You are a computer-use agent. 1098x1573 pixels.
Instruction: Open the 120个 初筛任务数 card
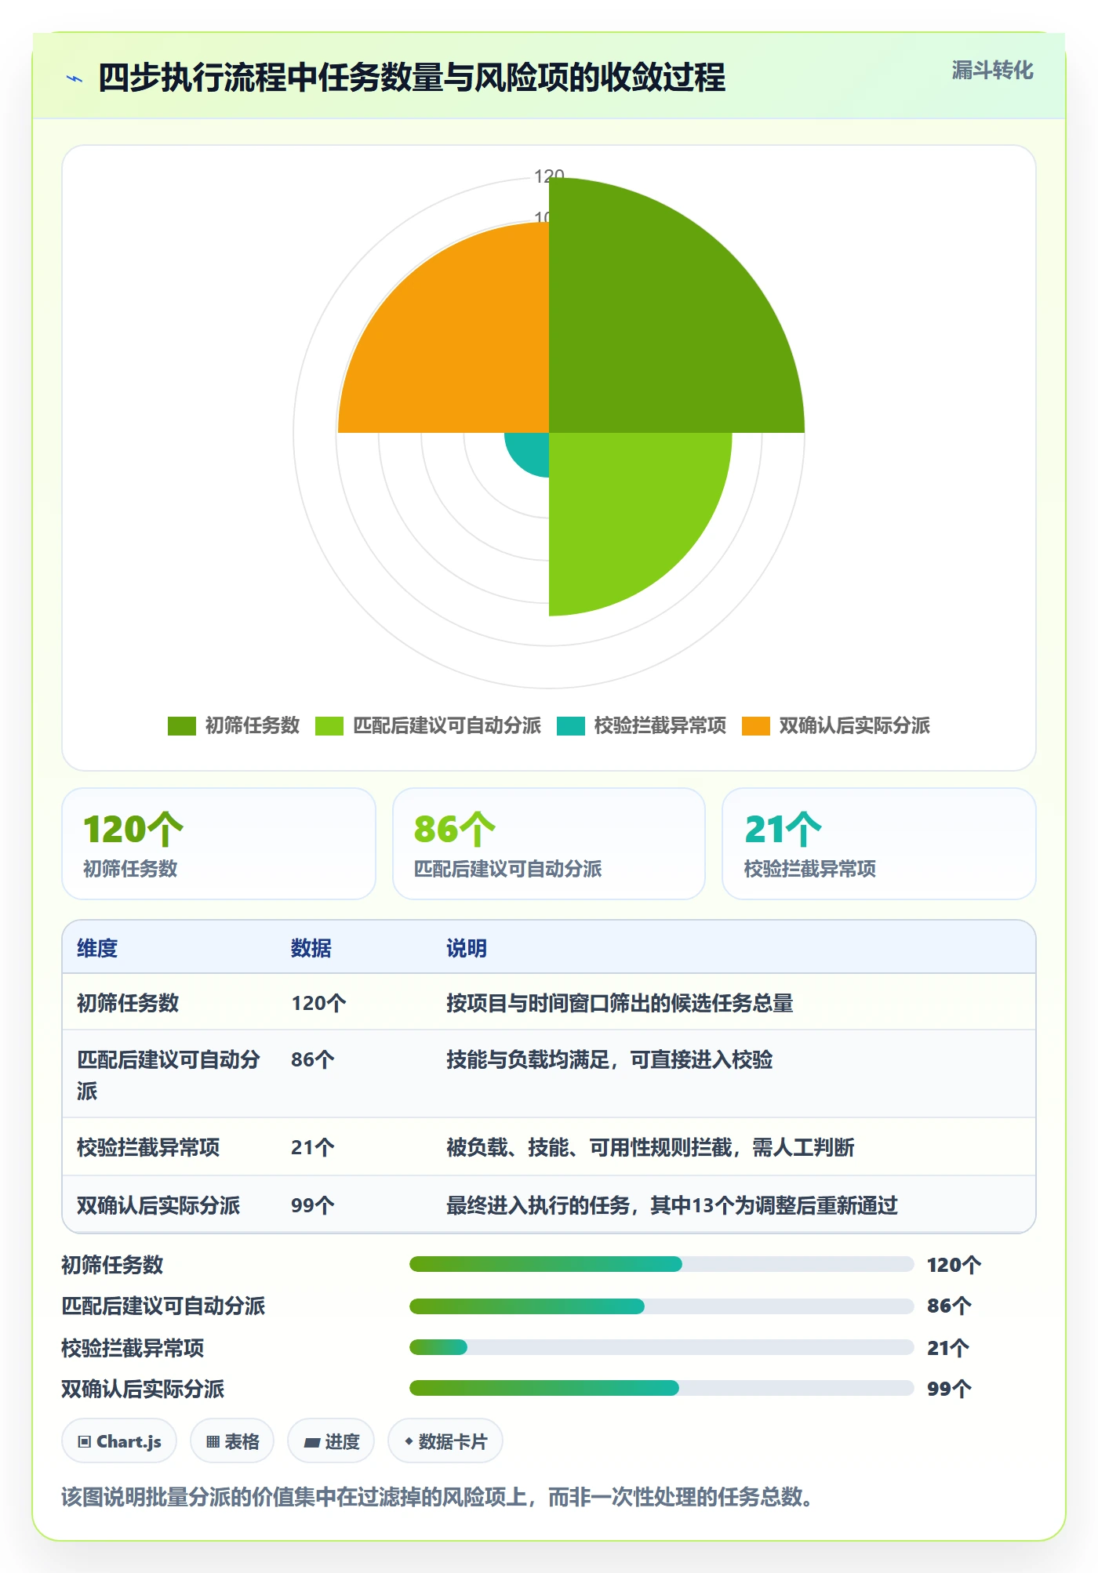pyautogui.click(x=219, y=844)
